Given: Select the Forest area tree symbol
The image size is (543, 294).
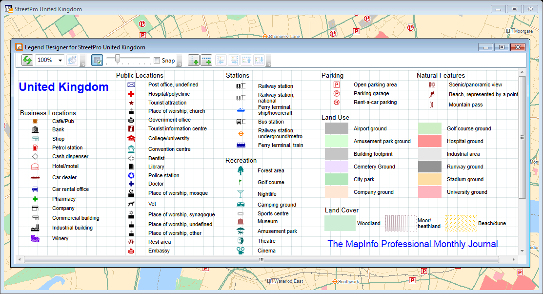Looking at the screenshot, I should click(241, 170).
